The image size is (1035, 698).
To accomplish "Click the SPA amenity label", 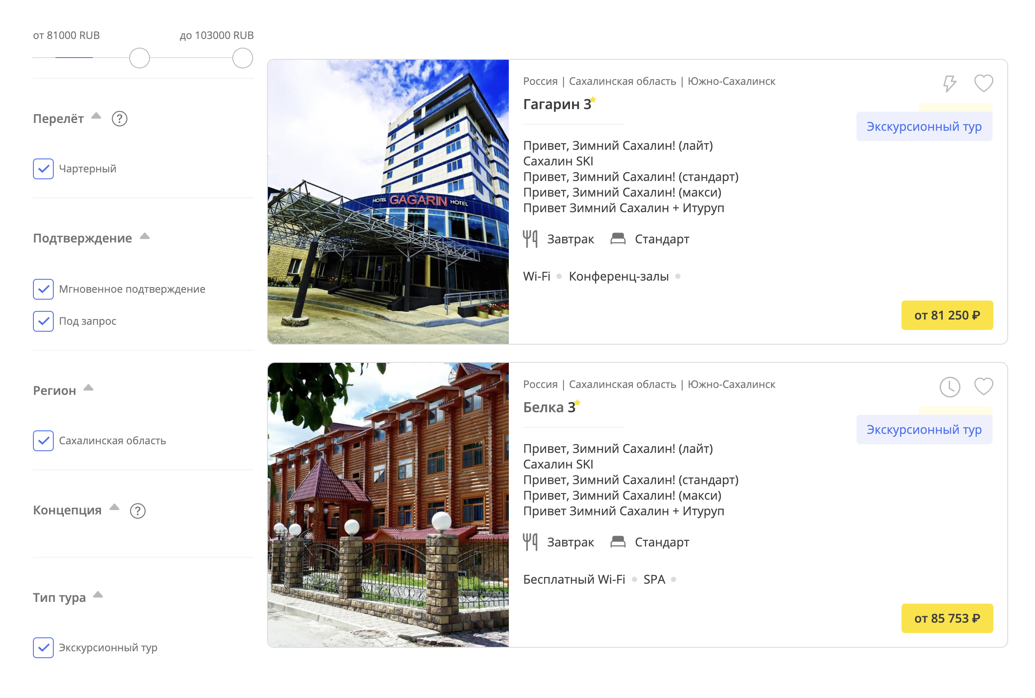I will click(x=654, y=579).
